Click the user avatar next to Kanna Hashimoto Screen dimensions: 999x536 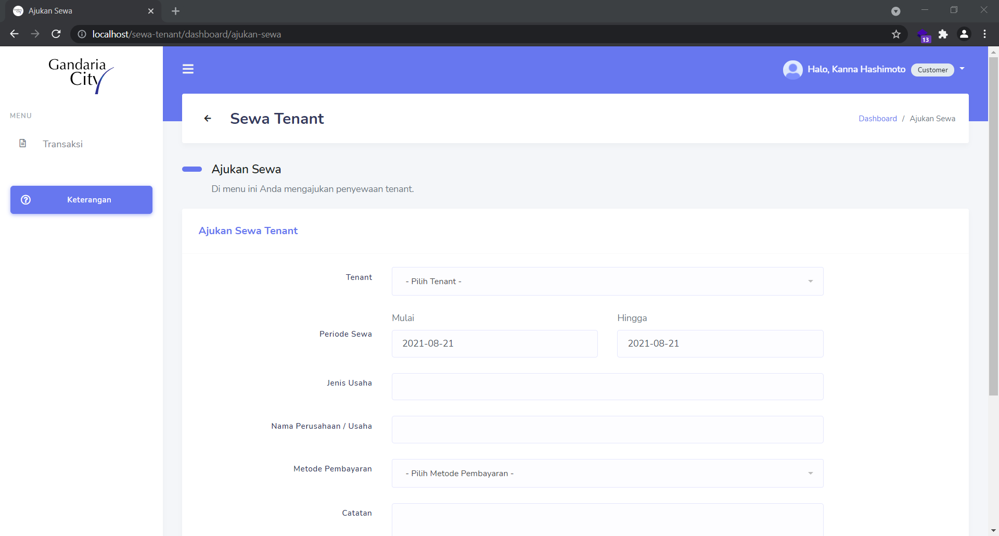click(792, 69)
